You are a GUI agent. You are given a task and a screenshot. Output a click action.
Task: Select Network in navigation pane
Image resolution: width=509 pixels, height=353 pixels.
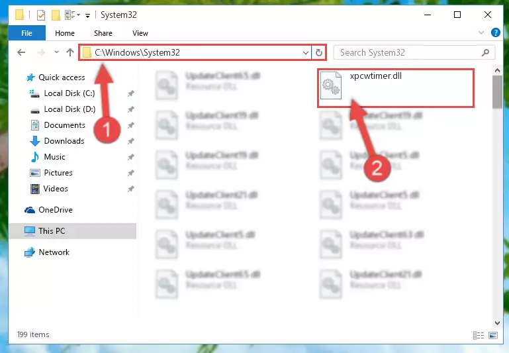coord(54,252)
